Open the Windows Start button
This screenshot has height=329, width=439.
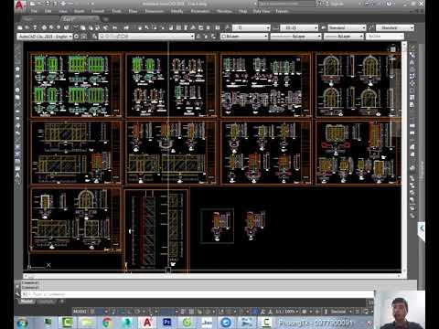[22, 323]
